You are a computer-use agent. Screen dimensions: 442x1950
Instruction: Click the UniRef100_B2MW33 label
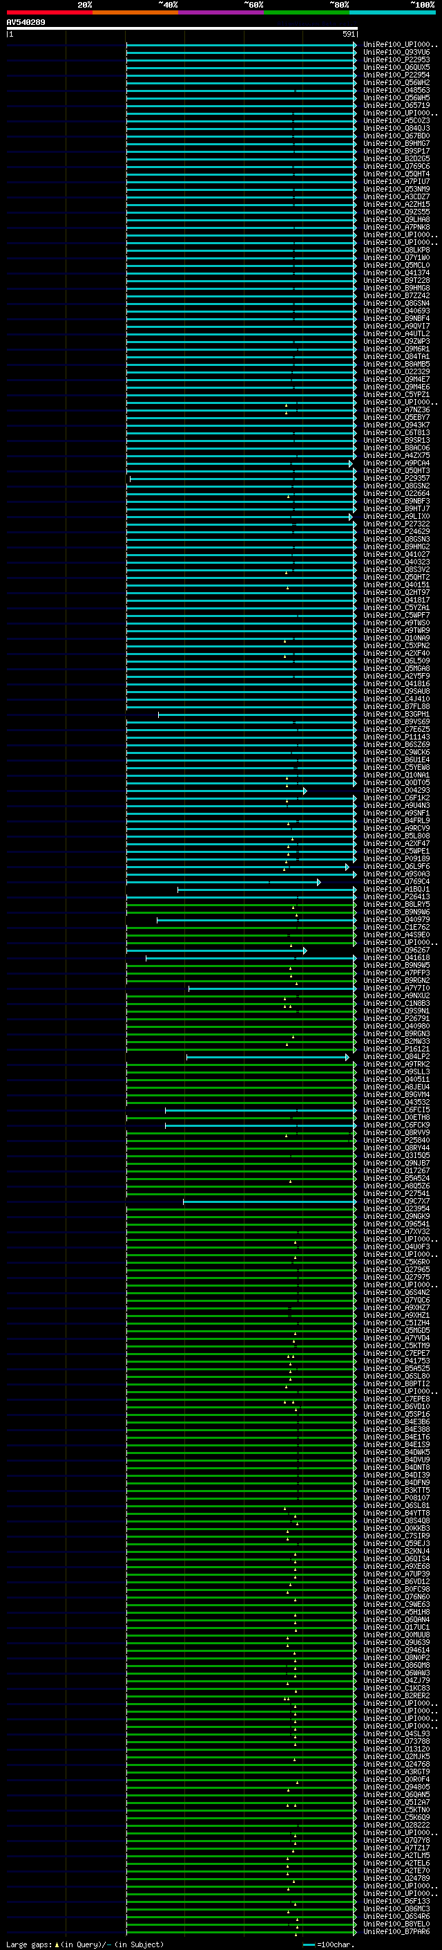click(x=396, y=1042)
